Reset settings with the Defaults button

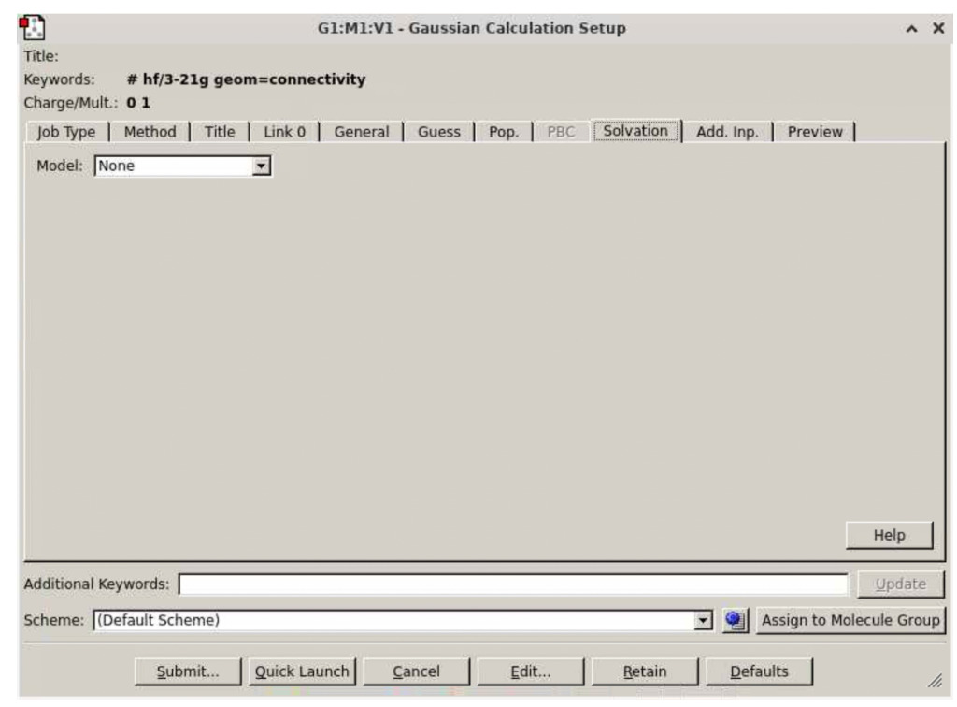pos(759,671)
